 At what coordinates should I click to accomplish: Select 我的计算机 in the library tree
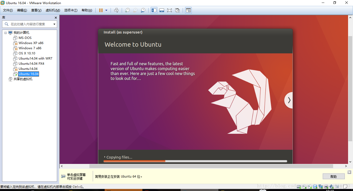[21, 33]
